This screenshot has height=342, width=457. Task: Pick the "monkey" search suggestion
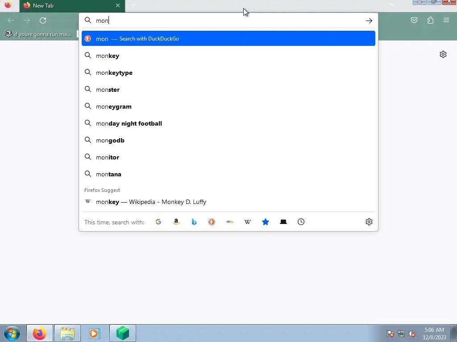tap(228, 56)
